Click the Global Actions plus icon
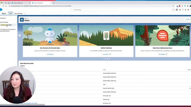This screenshot has width=191, height=107. (x=177, y=10)
